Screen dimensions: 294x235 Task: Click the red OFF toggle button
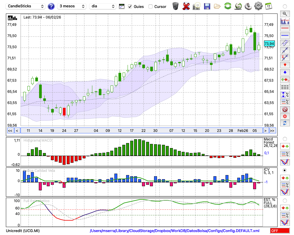[279, 231]
